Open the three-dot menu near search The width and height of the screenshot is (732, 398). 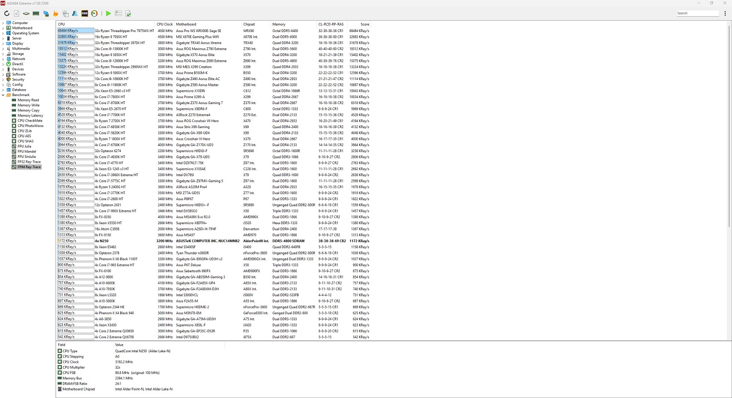(x=725, y=13)
